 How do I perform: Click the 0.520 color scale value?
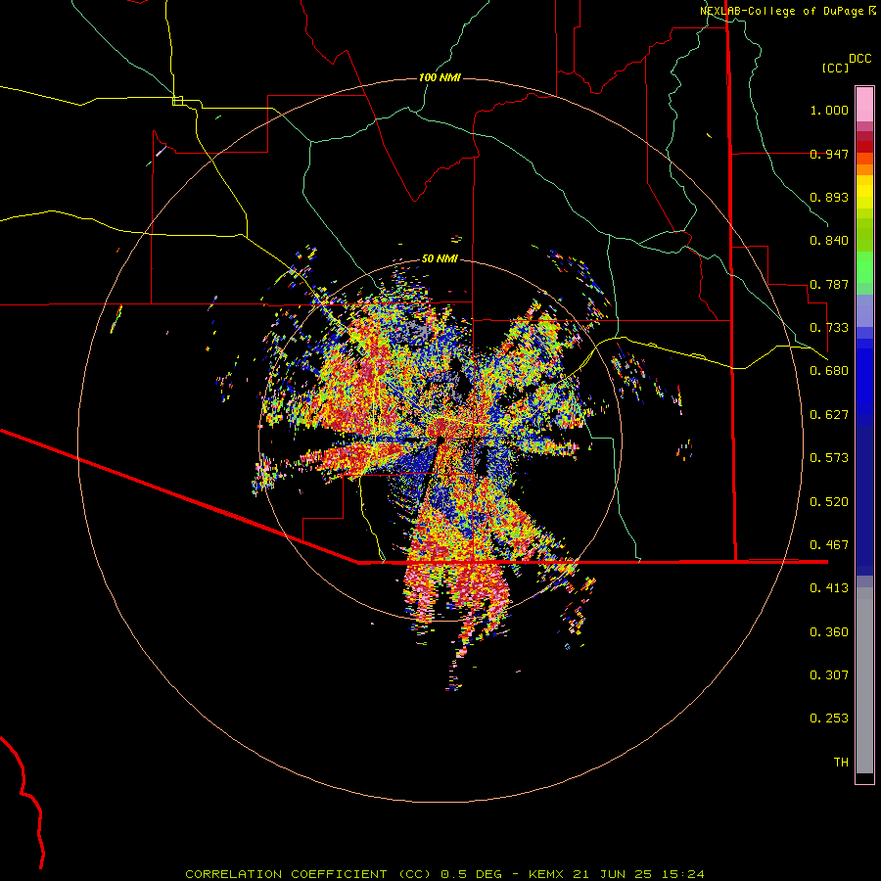point(829,502)
